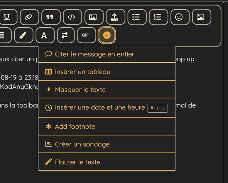Toggle underline formatting

click(x=7, y=17)
